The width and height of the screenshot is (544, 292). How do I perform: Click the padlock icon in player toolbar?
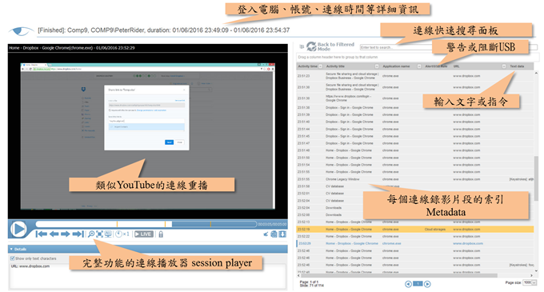point(161,234)
